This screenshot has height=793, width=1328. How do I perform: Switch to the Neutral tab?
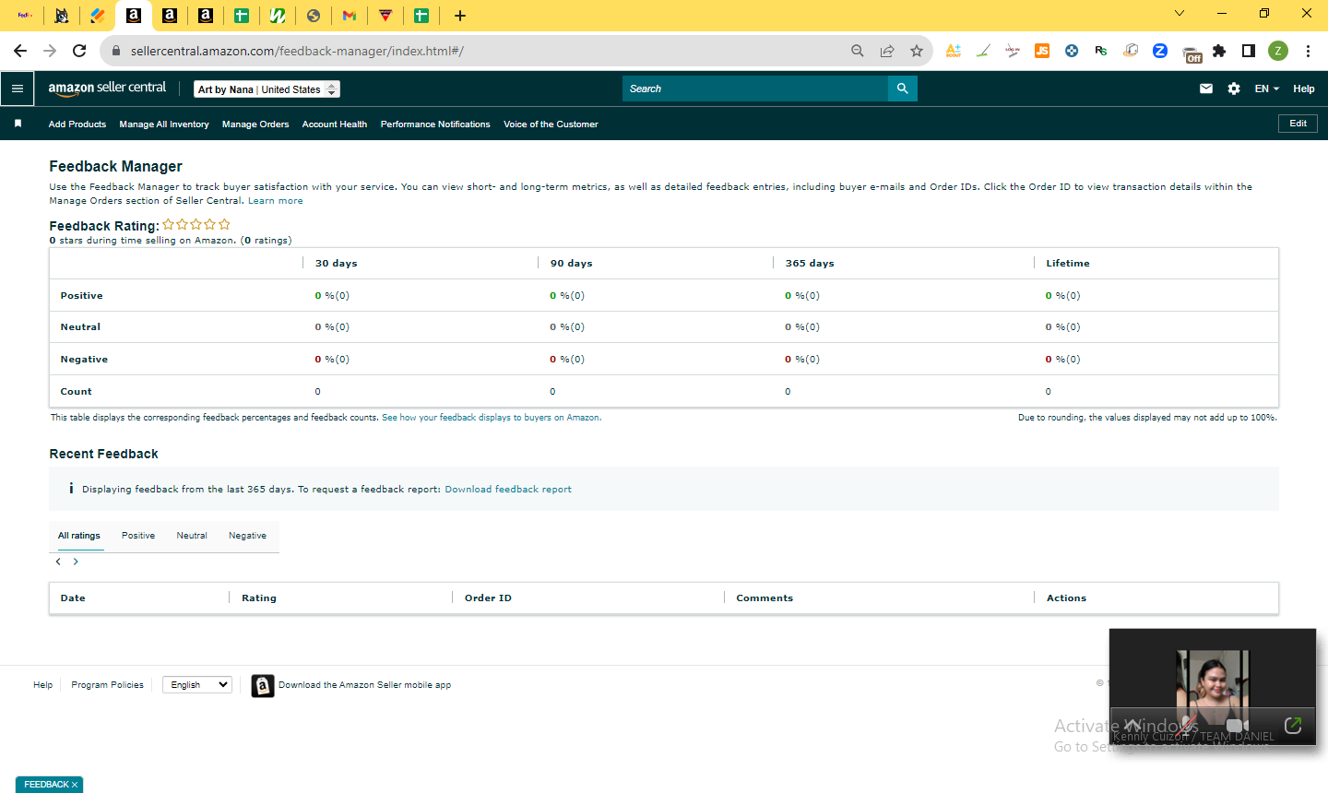[192, 536]
